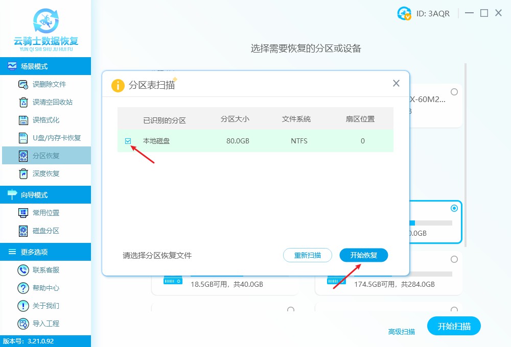Uncheck the 本地磁盘 partition checkbox
The image size is (511, 347).
coord(128,141)
